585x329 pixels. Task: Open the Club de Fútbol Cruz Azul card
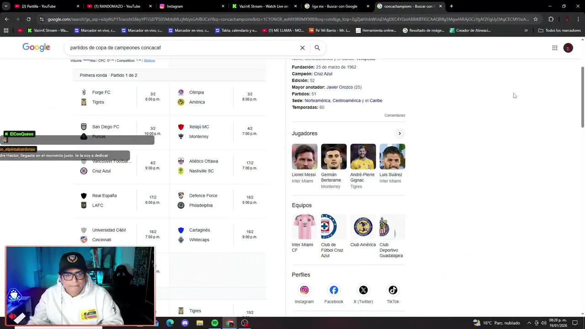point(334,236)
